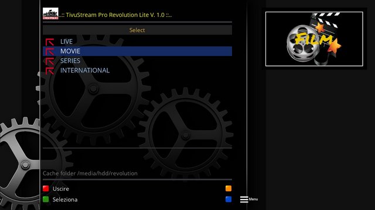Open the MOVIE category

coord(137,51)
